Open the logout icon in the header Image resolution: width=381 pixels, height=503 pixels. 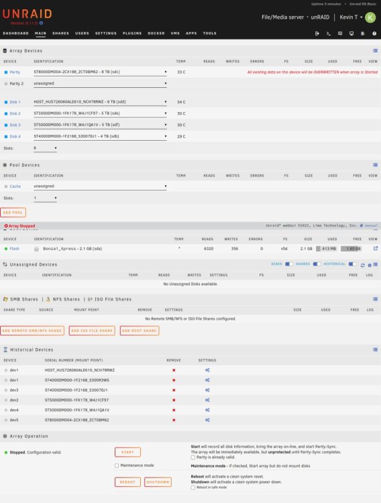point(317,34)
